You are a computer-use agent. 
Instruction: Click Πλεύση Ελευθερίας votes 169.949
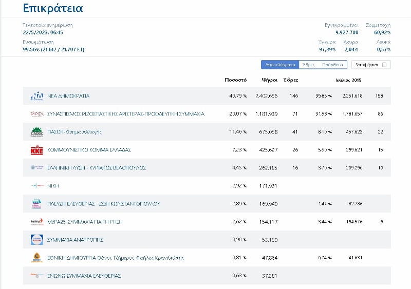coord(268,204)
